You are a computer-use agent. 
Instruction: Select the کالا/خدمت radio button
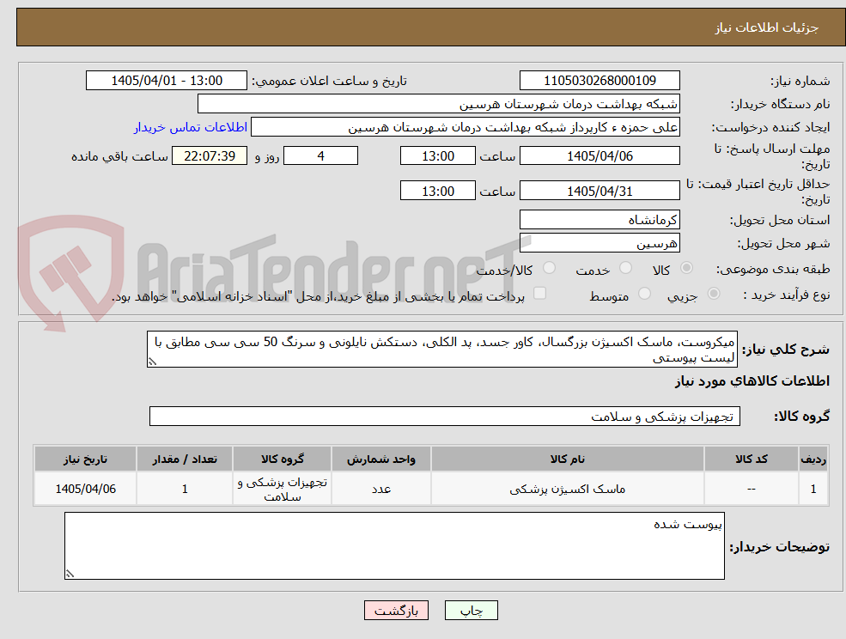coord(549,268)
